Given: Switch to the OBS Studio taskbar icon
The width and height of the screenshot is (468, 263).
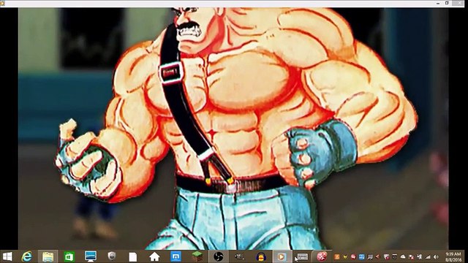Looking at the screenshot, I should (219, 256).
